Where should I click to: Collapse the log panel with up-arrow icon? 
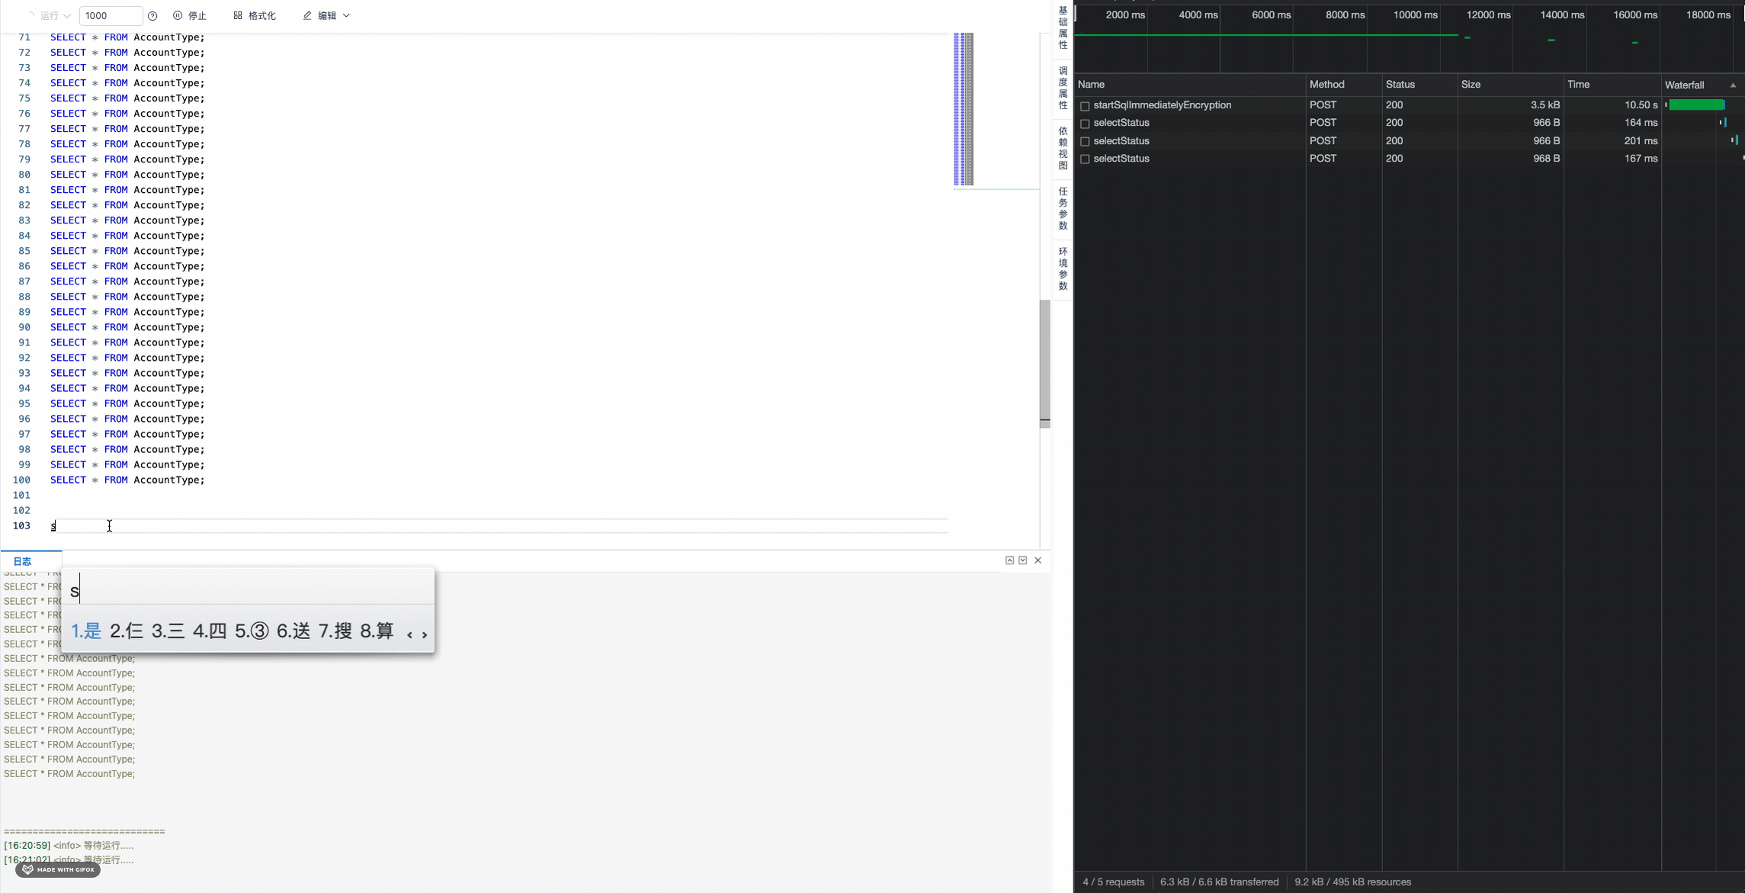[x=1009, y=561]
